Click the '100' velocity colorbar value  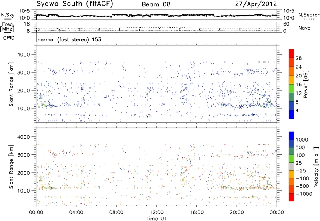300,155
